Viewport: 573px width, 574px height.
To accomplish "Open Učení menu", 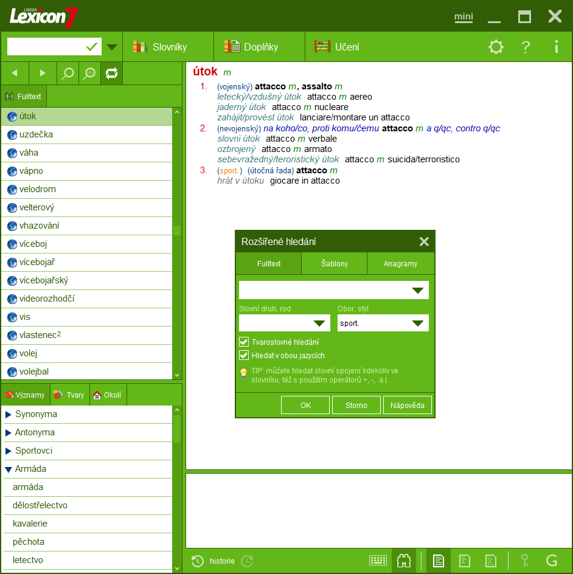I will [337, 47].
